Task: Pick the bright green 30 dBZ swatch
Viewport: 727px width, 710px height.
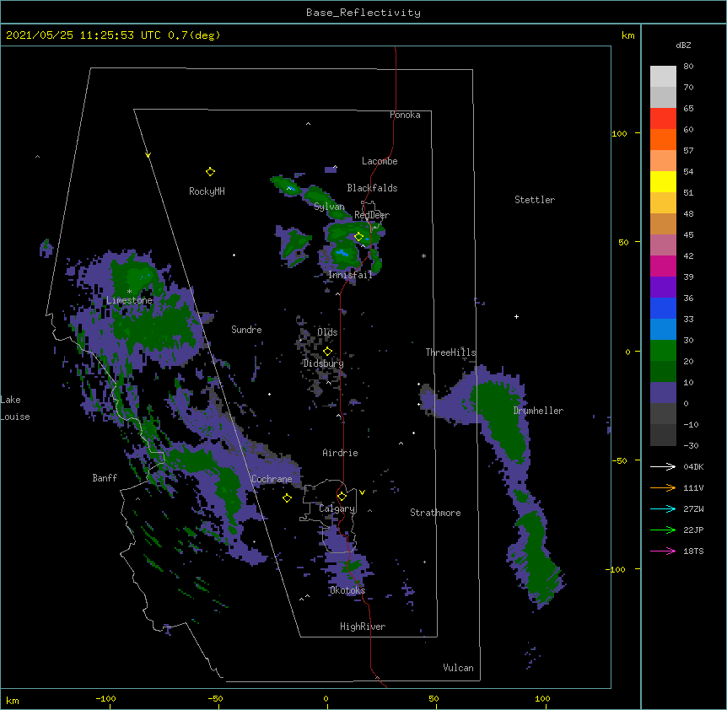Action: click(663, 351)
